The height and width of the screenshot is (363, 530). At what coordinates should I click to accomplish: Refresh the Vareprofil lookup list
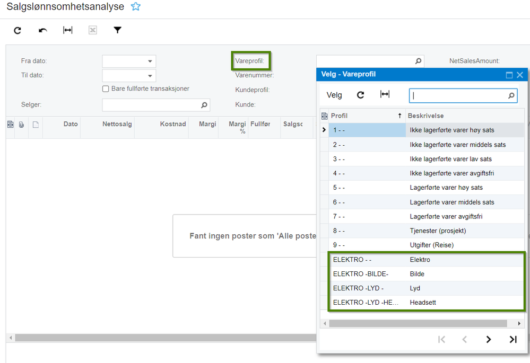pos(361,95)
